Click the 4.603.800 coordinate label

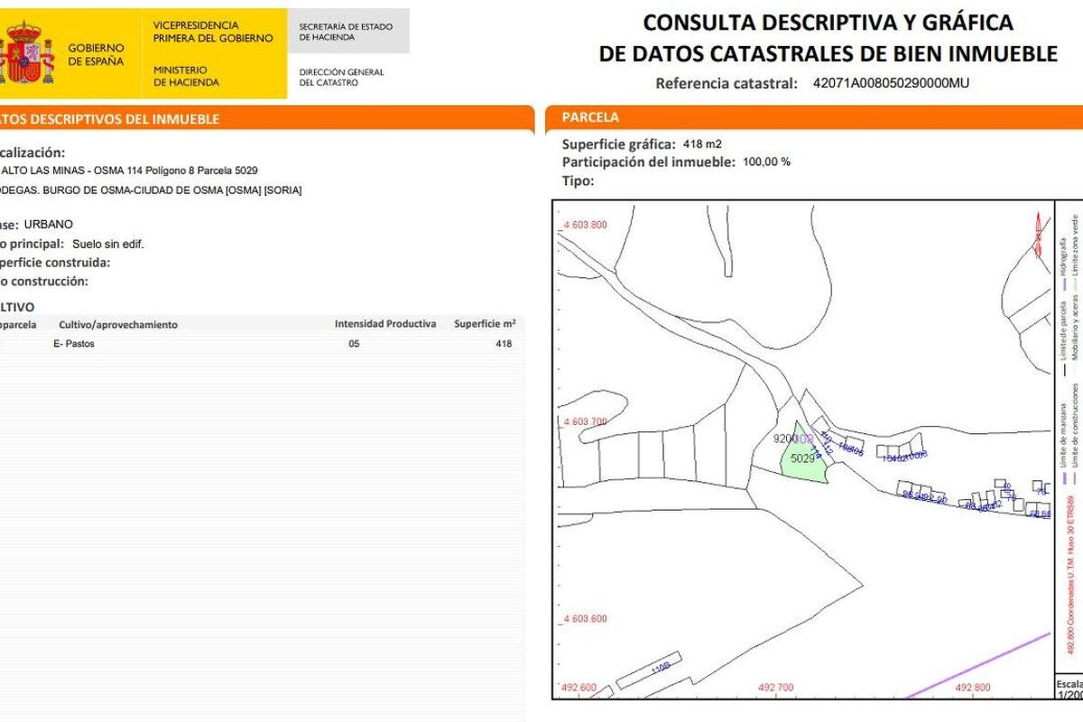(x=585, y=225)
